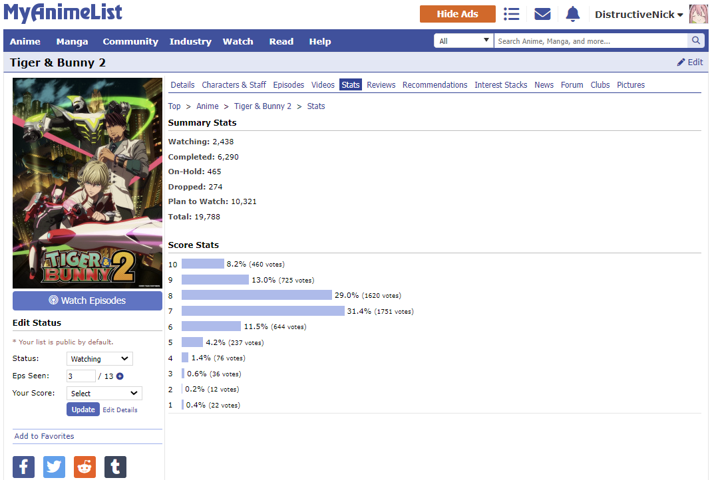Screen dimensions: 712x480
Task: Click the search magnifier icon
Action: (695, 41)
